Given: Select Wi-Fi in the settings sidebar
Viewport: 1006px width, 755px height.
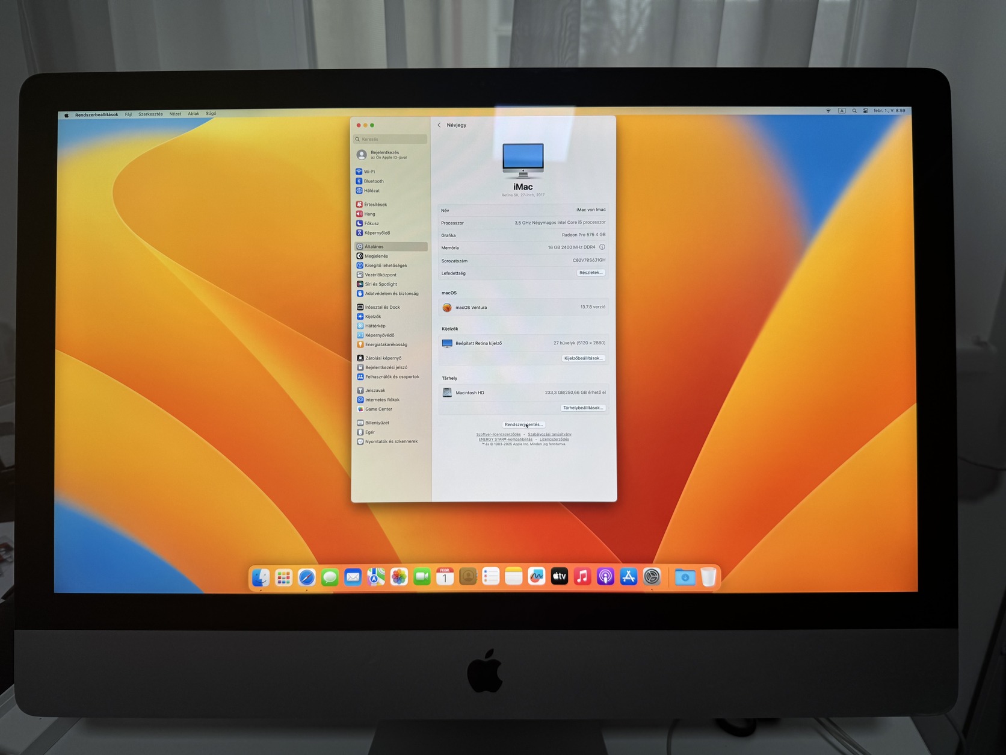Looking at the screenshot, I should tap(390, 172).
